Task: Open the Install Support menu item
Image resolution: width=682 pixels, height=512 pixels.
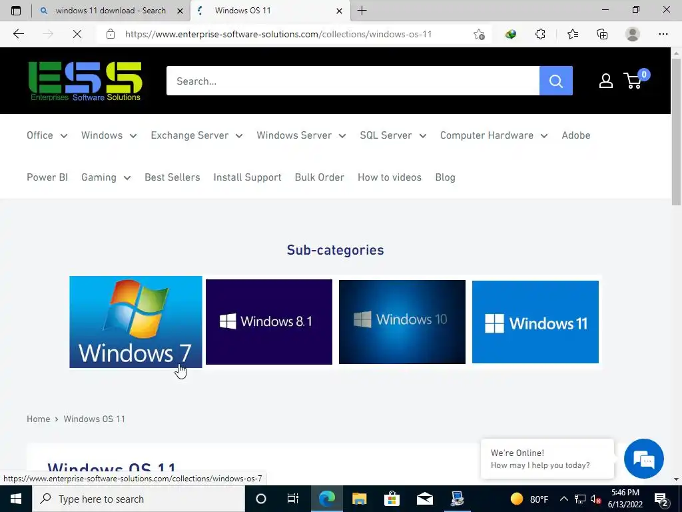Action: (x=248, y=177)
